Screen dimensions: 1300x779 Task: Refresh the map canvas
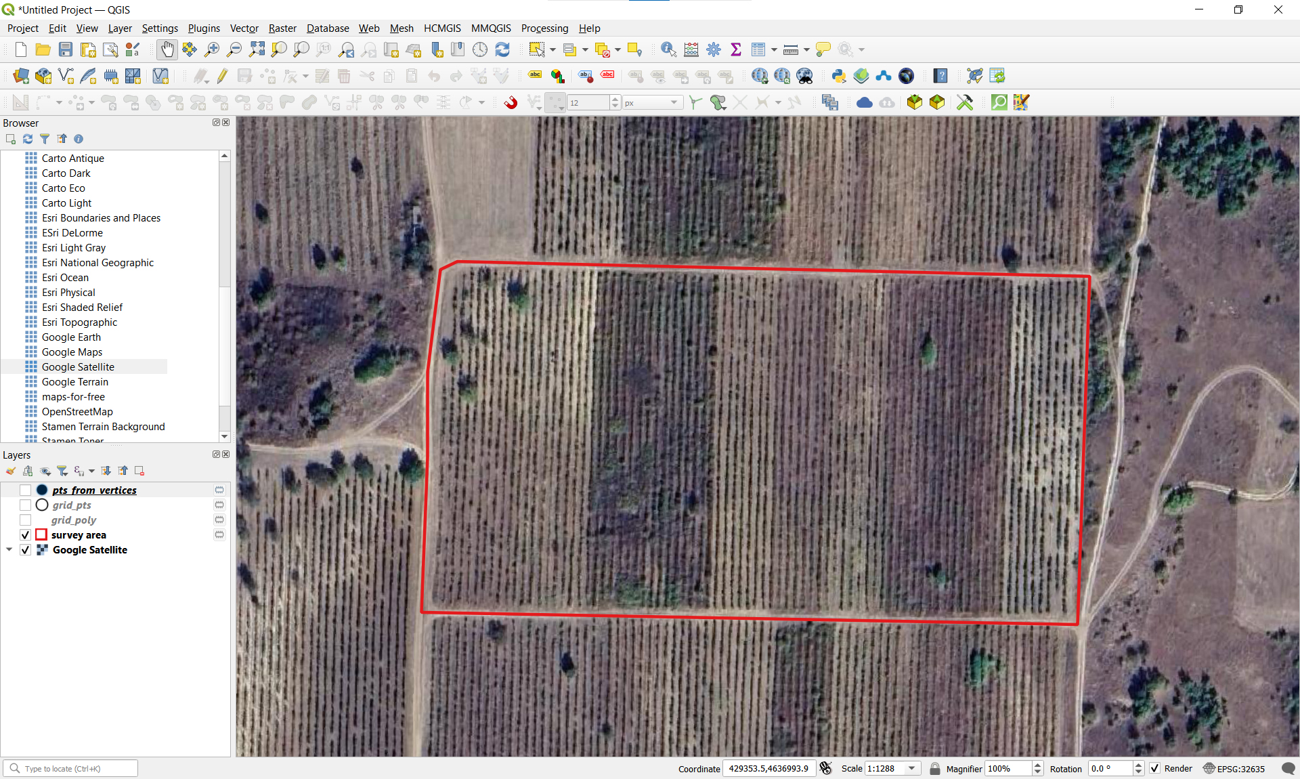click(x=502, y=49)
